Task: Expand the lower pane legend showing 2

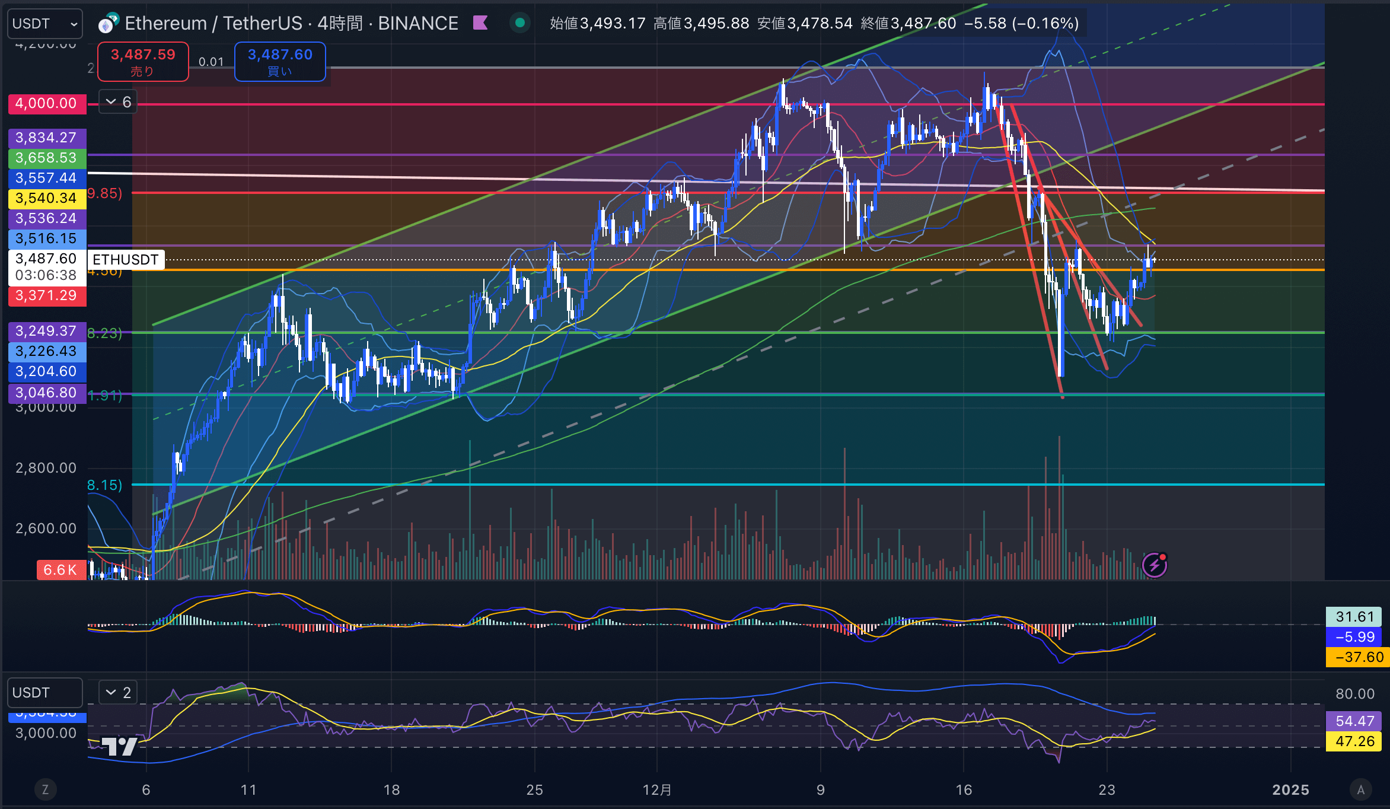Action: (x=118, y=692)
